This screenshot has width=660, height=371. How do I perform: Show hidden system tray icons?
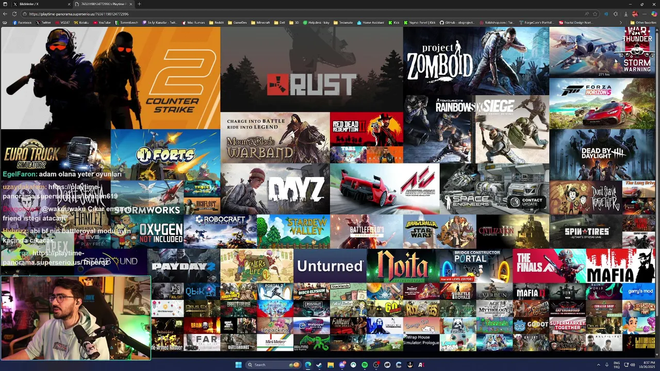tap(599, 365)
